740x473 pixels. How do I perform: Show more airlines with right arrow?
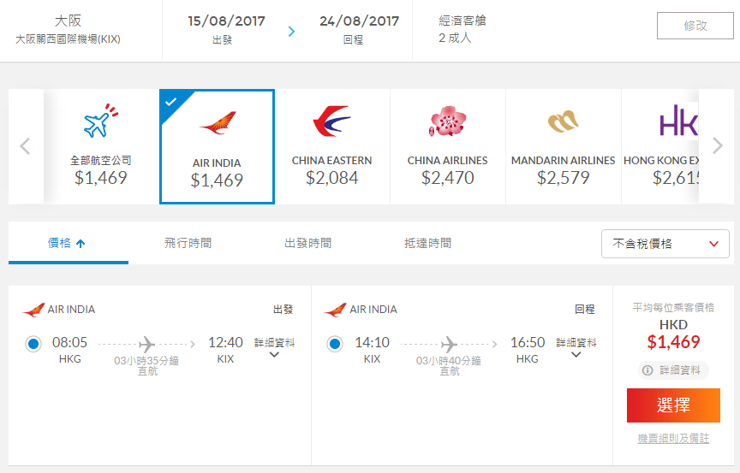pyautogui.click(x=718, y=145)
